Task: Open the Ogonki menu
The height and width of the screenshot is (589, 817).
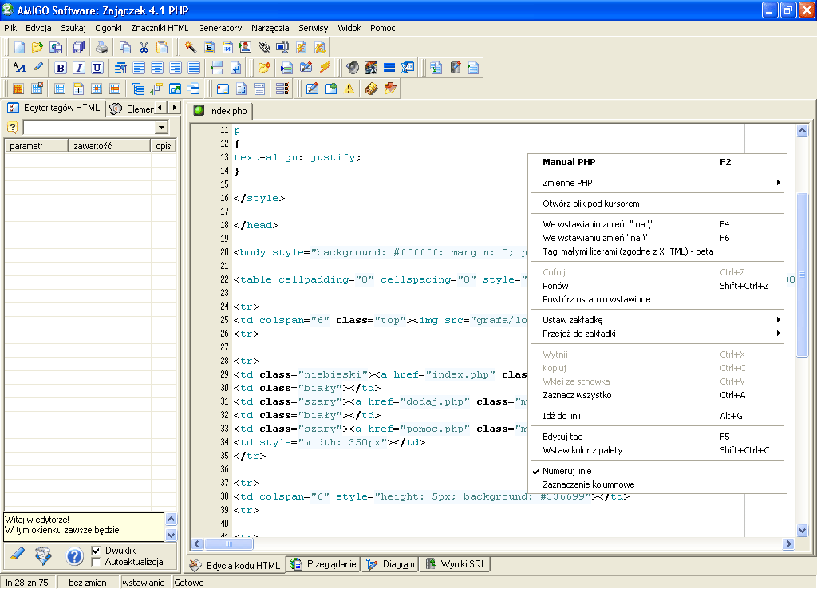Action: tap(109, 28)
